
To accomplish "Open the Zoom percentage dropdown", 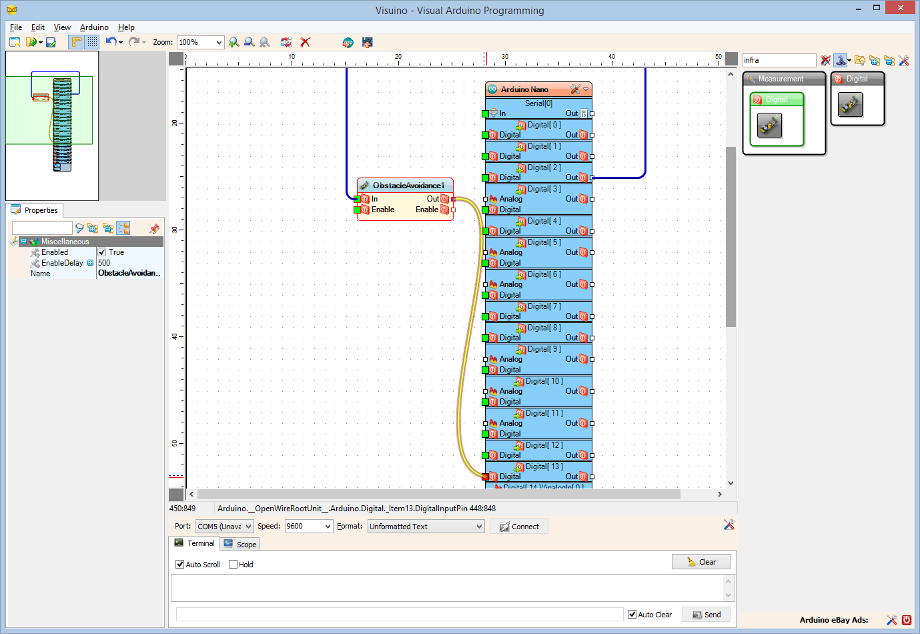I will point(200,42).
